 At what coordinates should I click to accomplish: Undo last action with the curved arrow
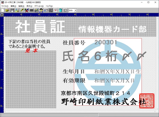(x=65, y=10)
